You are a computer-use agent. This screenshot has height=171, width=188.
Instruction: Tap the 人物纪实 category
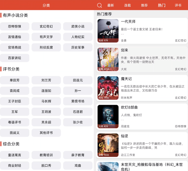[x=78, y=37]
